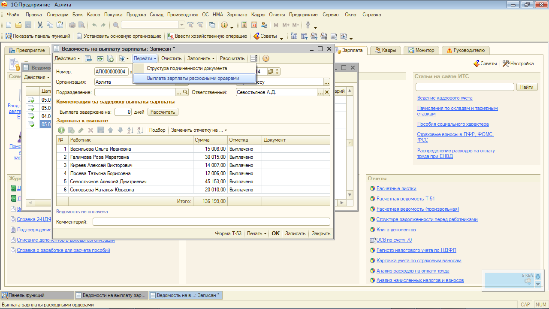Viewport: 549px width, 309px height.
Task: Click the sum 45 153,00 cell
Action: pyautogui.click(x=210, y=182)
